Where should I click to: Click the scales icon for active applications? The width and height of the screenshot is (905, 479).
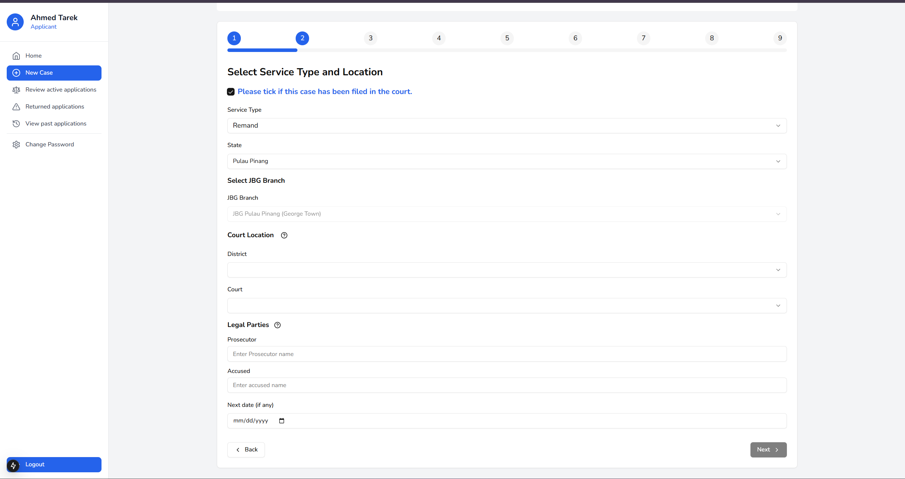tap(16, 90)
